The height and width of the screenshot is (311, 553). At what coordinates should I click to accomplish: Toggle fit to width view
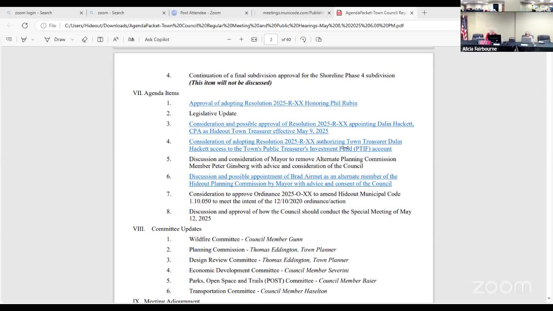click(x=254, y=39)
